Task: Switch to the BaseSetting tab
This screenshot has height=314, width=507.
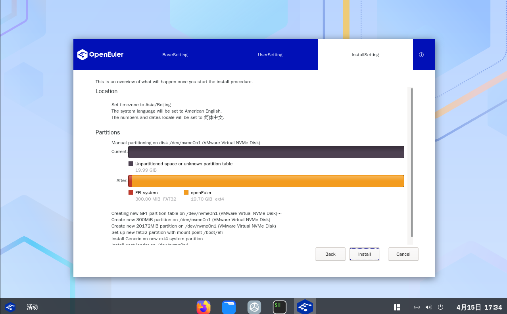Action: (x=175, y=55)
